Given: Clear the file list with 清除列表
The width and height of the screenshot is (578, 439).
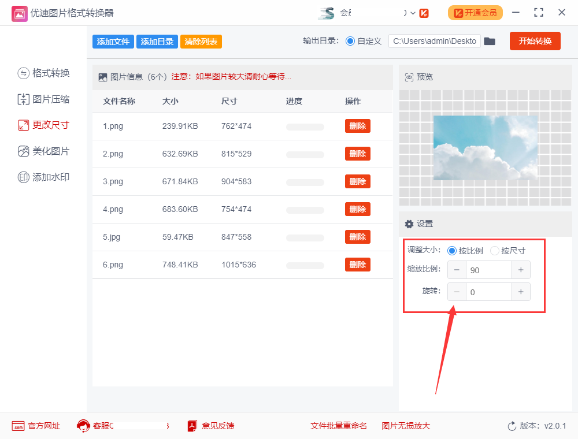Looking at the screenshot, I should click(201, 42).
